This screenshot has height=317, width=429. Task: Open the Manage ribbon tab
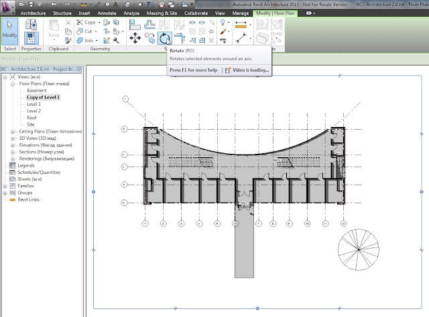pos(241,13)
